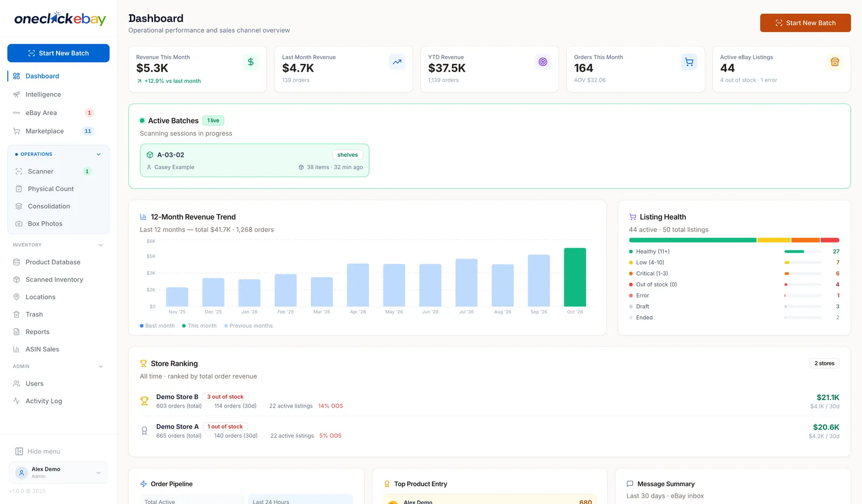Click the bar chart icon beside 12-Month Revenue Trend

143,217
